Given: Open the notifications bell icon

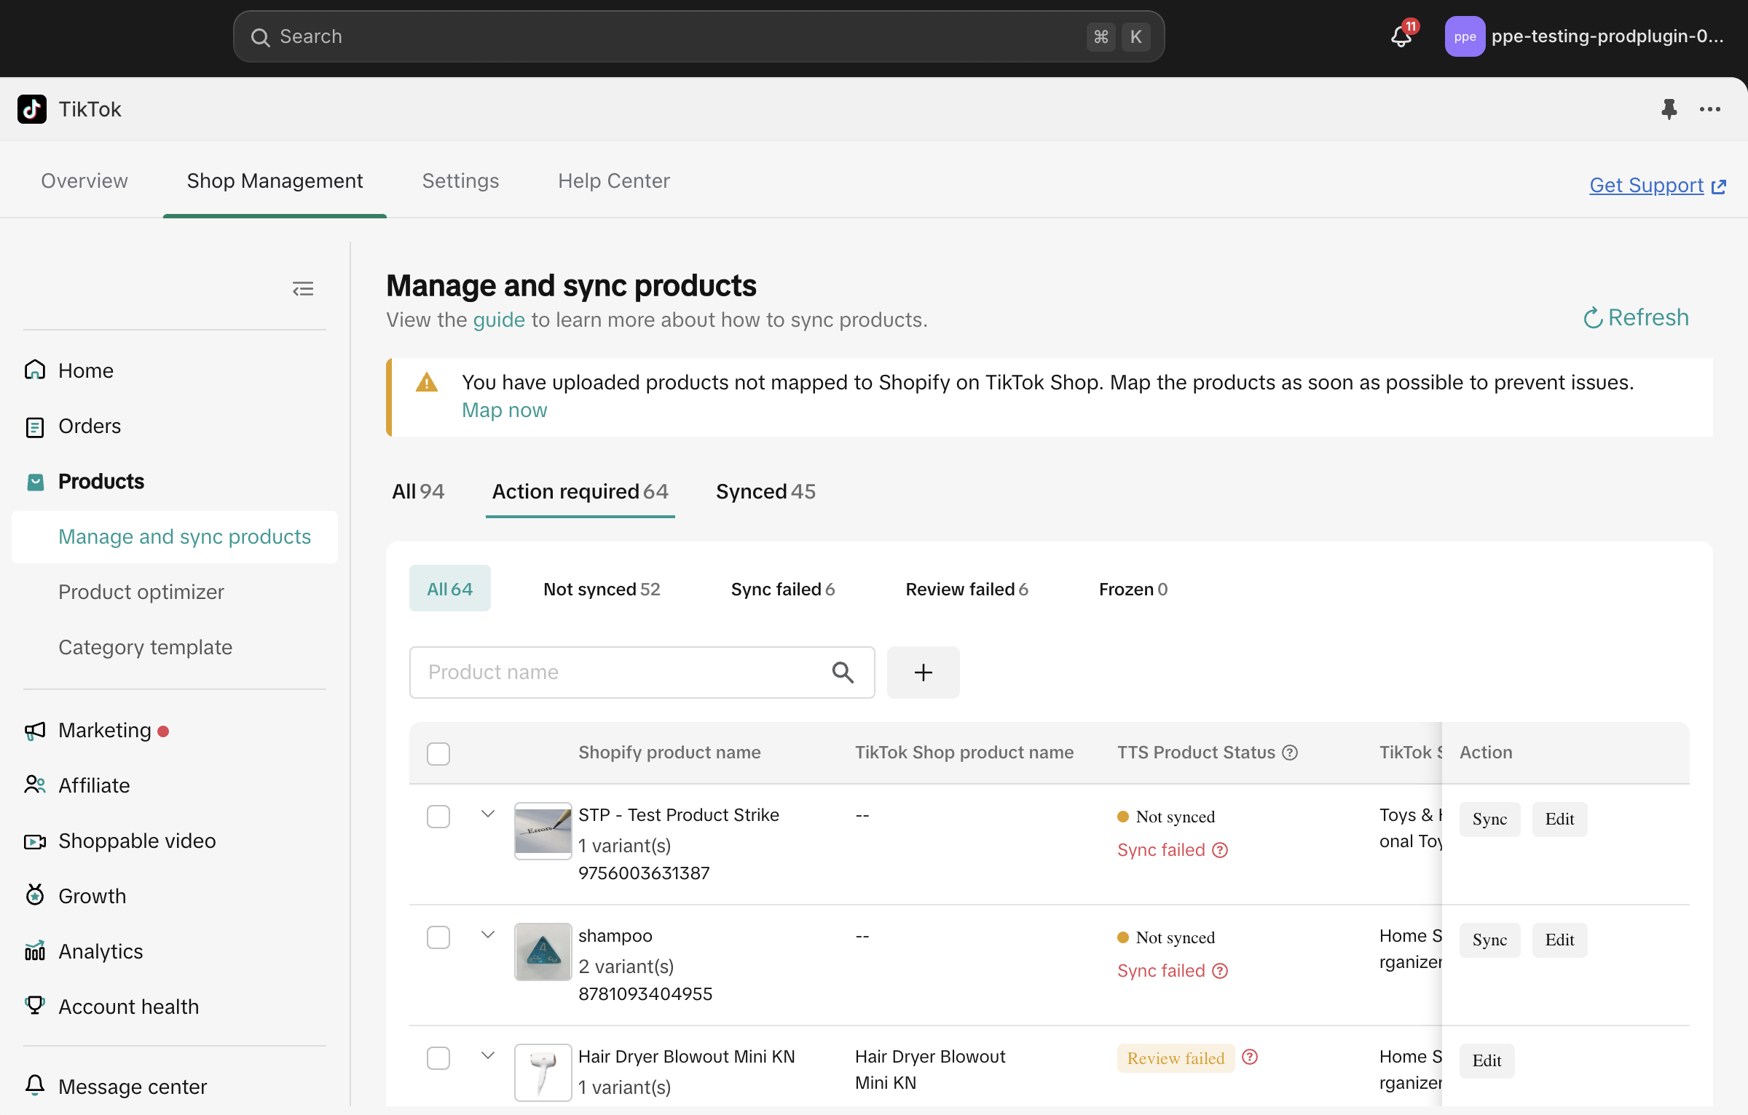Looking at the screenshot, I should 1401,36.
